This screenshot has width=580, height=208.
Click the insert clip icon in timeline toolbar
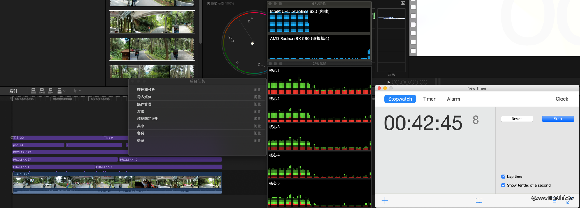(42, 91)
